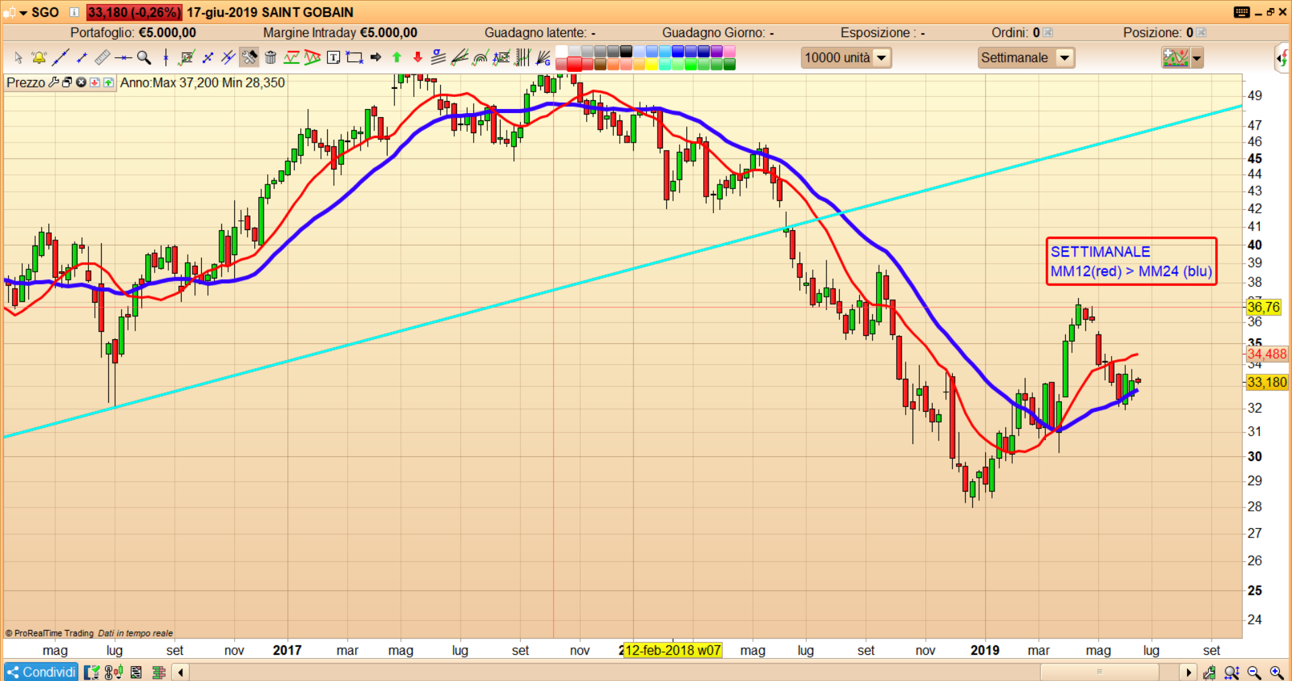Open the SGO instrument dropdown arrow
The height and width of the screenshot is (681, 1292).
point(22,13)
